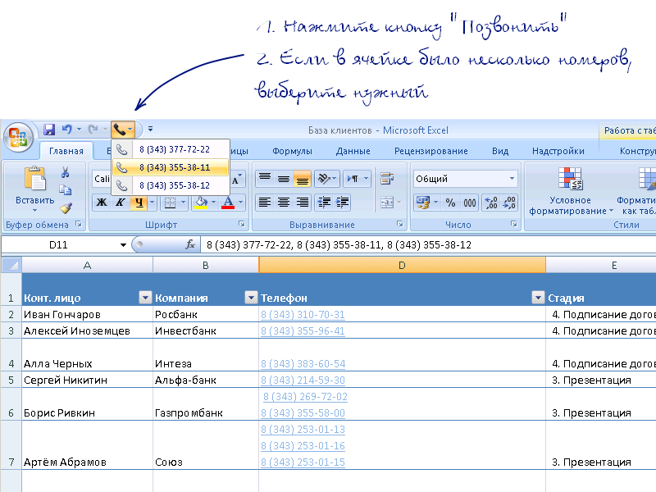Toggle italic with the К button
This screenshot has width=656, height=492.
click(x=120, y=203)
